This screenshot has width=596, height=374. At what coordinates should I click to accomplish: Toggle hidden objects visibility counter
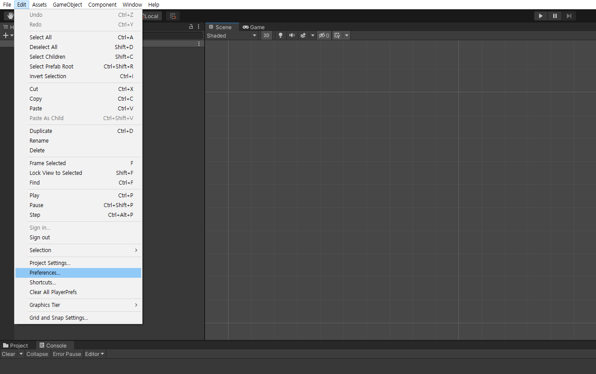(324, 35)
